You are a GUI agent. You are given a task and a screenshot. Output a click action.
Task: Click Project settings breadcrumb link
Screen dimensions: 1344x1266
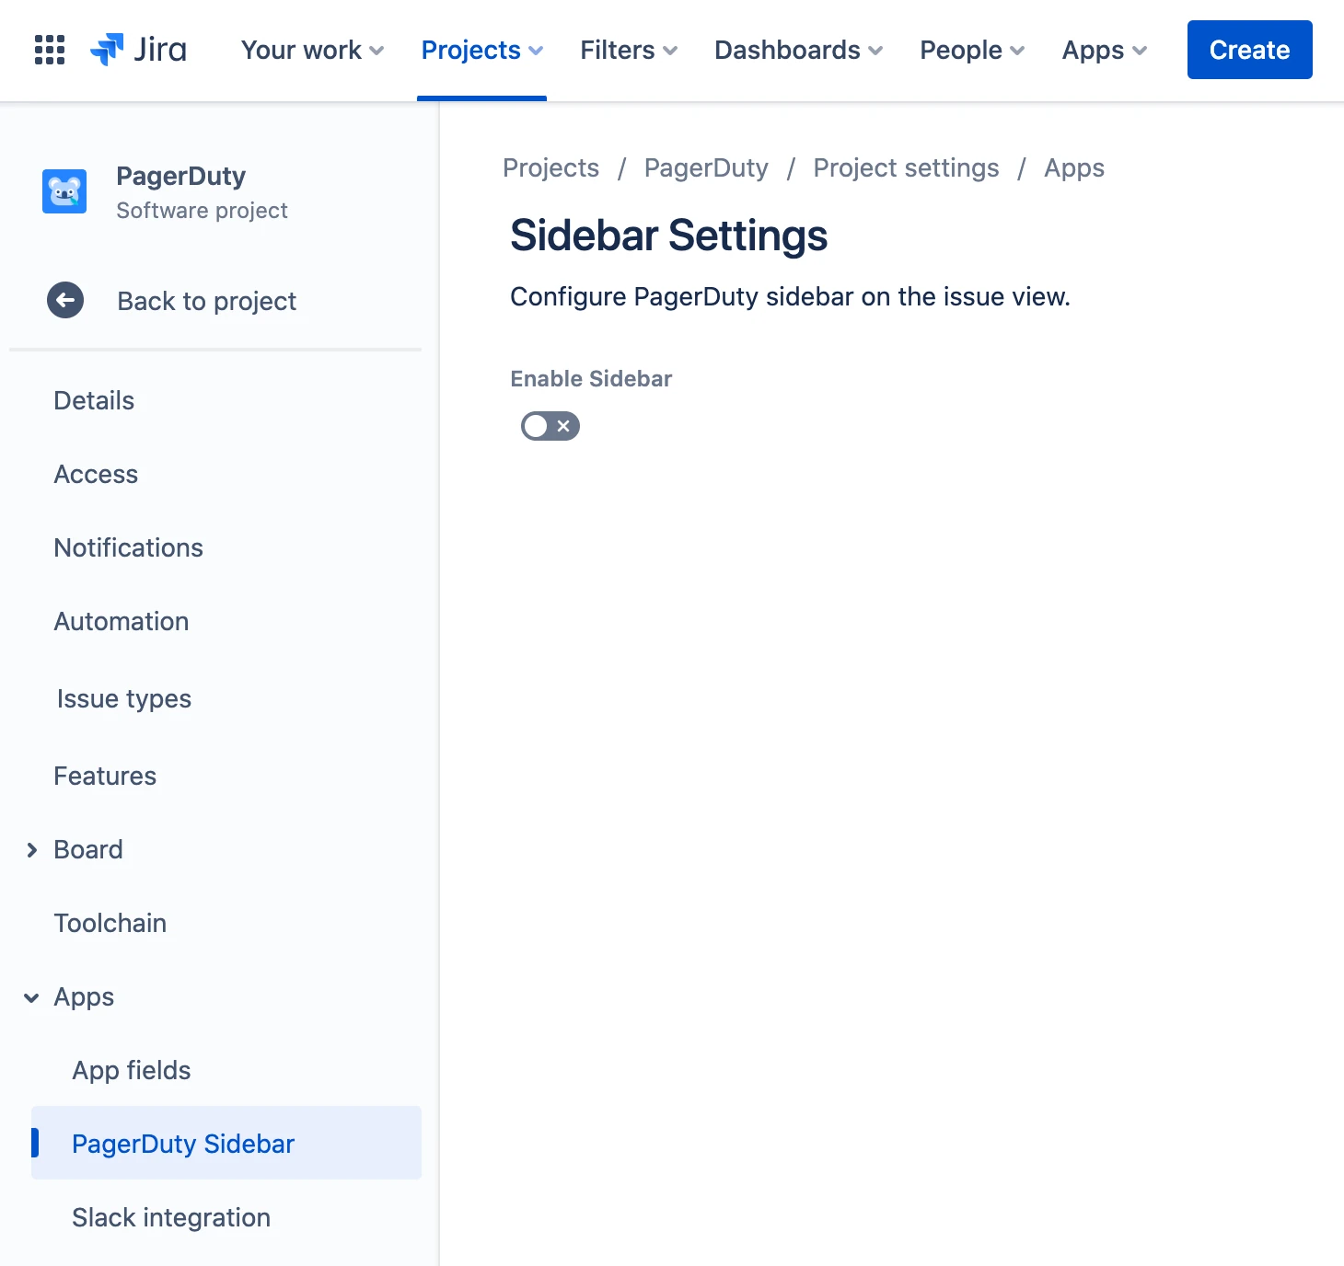click(x=906, y=167)
